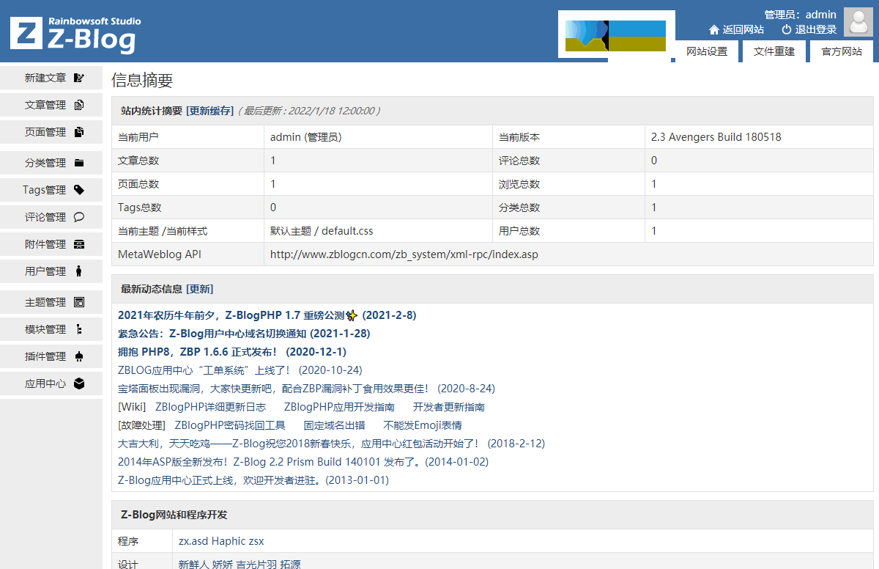The height and width of the screenshot is (569, 879).
Task: Click the tag icon beside Tags管理
Action: pos(79,190)
